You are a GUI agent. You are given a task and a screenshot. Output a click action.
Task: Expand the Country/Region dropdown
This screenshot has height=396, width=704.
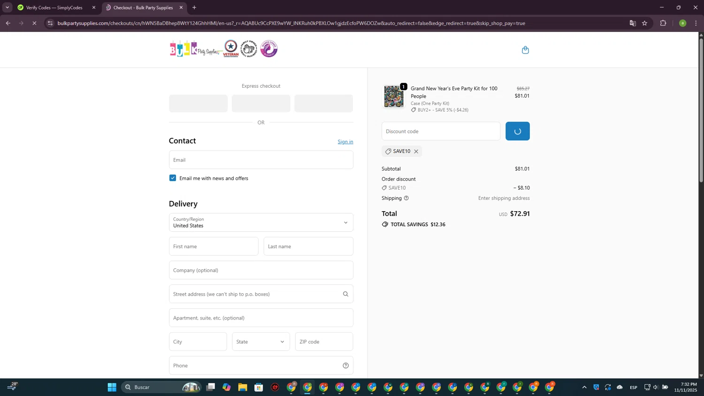pos(261,222)
